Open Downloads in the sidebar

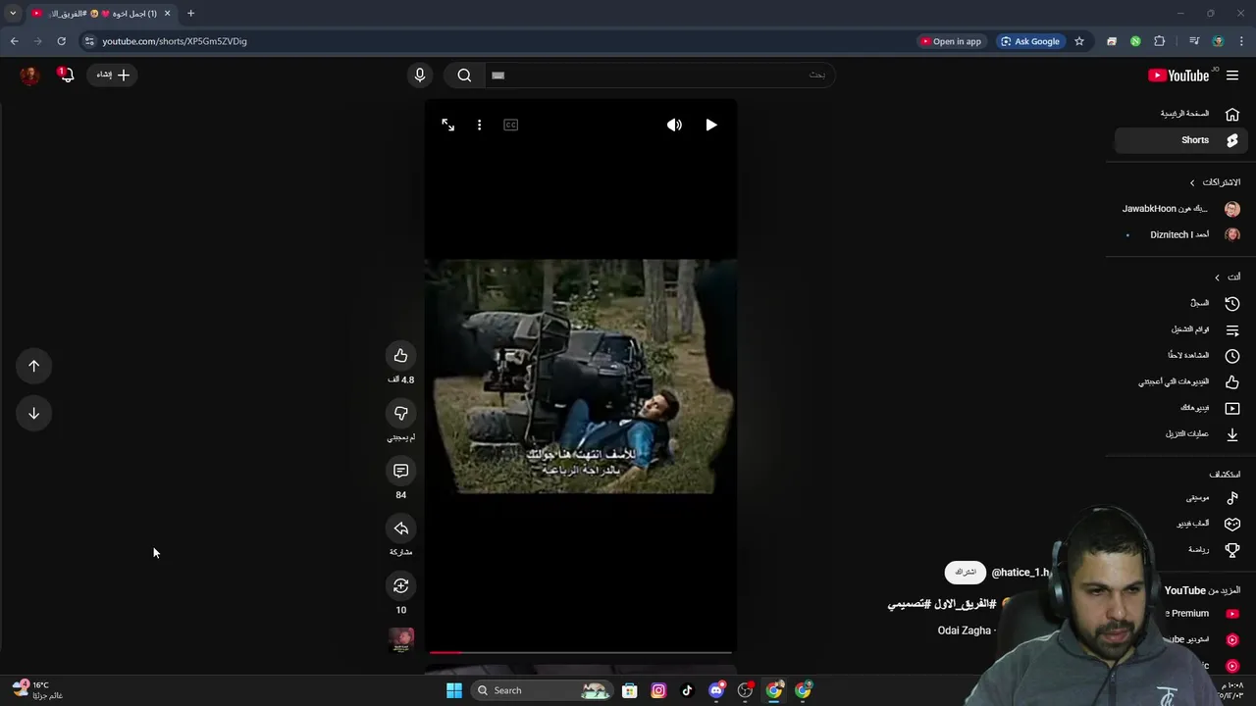(x=1180, y=433)
